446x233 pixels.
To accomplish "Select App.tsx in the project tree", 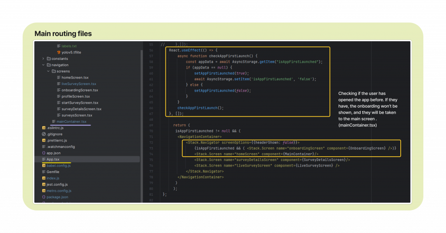I will pos(53,160).
